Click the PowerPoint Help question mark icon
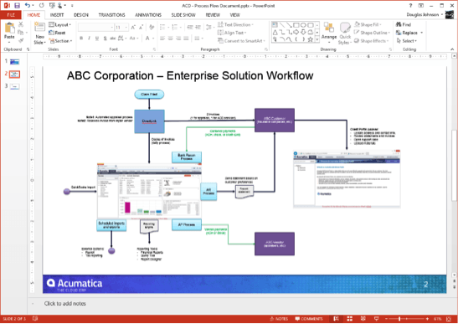Image resolution: width=458 pixels, height=324 pixels. tap(410, 5)
